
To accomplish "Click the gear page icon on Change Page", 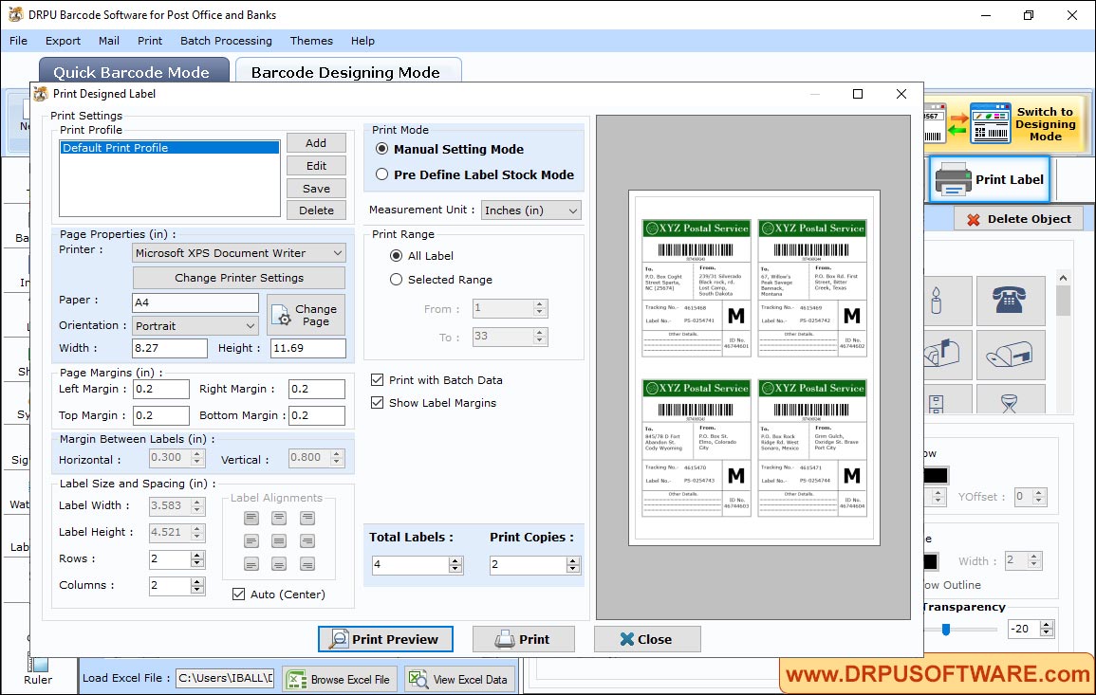I will [282, 316].
